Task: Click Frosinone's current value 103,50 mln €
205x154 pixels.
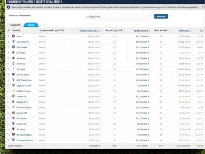Action: 142,140
